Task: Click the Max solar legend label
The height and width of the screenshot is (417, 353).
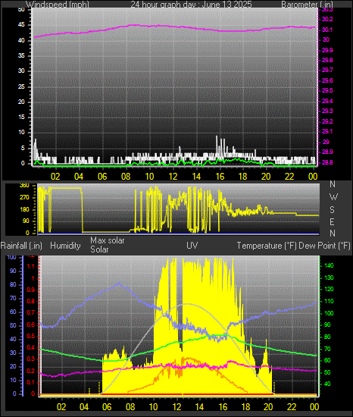Action: pyautogui.click(x=108, y=240)
